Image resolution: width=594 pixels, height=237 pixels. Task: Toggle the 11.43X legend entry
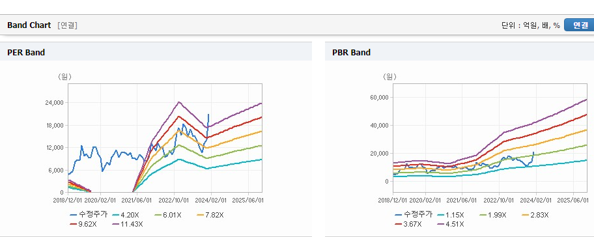[x=128, y=224]
